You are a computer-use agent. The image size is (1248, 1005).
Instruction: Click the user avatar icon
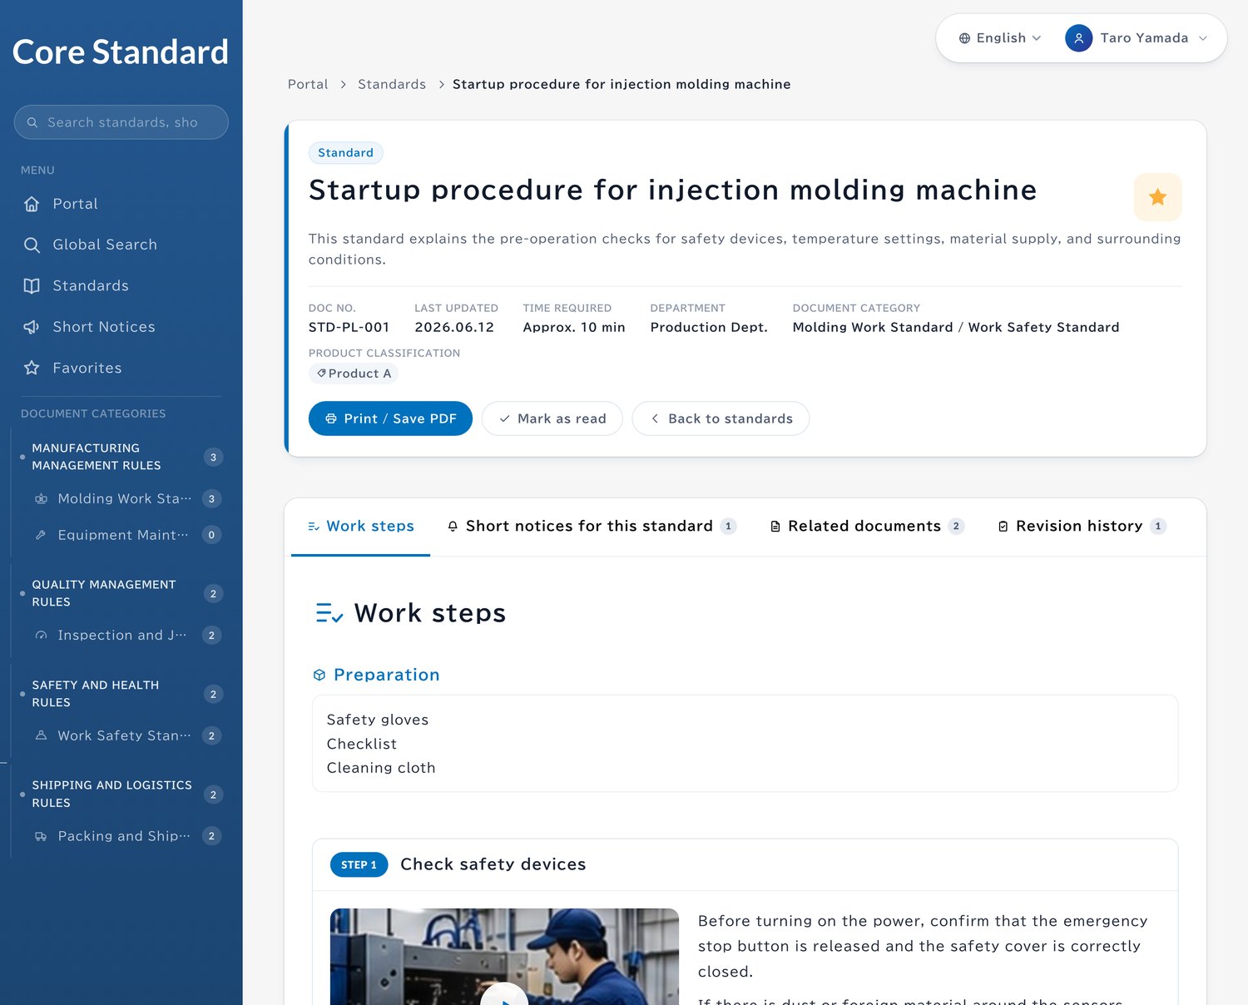click(1078, 38)
